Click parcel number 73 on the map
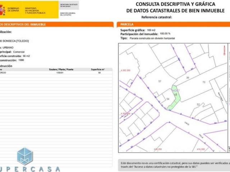 (204, 82)
